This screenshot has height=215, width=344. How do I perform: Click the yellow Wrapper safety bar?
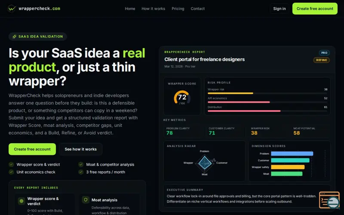pos(288,167)
